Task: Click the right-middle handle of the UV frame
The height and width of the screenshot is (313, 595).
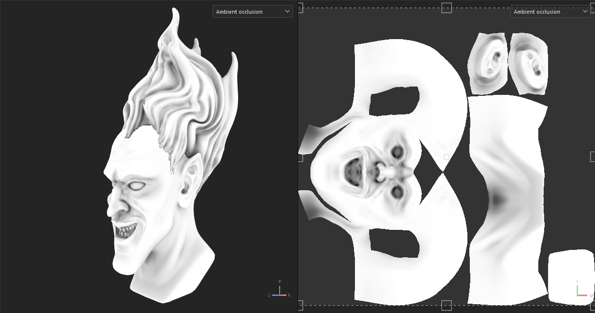Action: pyautogui.click(x=593, y=157)
